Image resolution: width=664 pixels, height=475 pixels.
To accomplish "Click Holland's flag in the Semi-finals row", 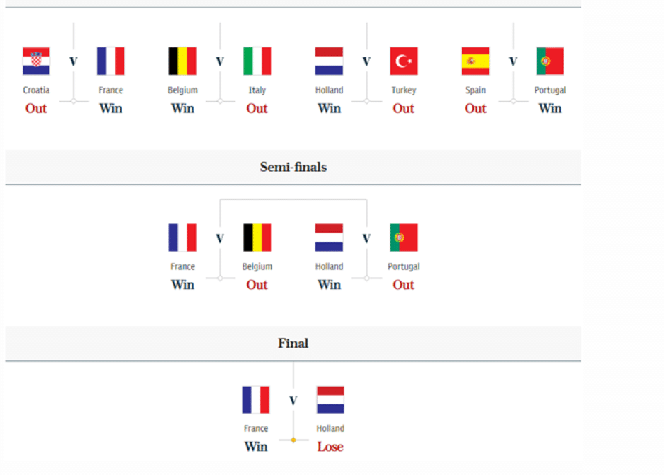I will [329, 237].
